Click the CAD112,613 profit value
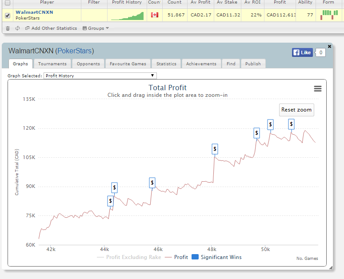The image size is (344, 279). point(281,15)
